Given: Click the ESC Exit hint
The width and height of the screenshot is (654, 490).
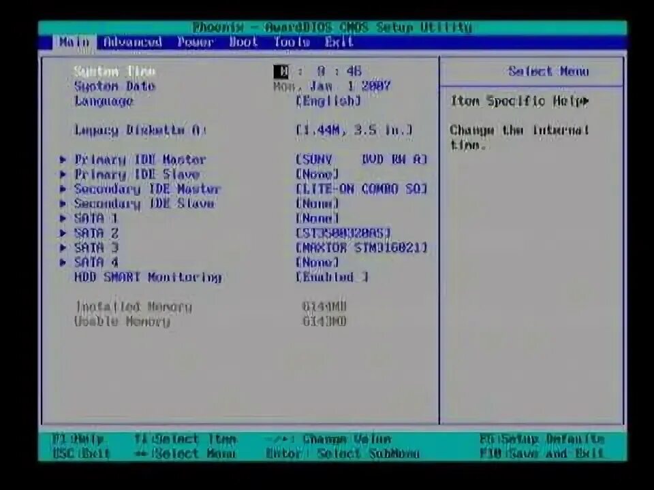Looking at the screenshot, I should coord(81,453).
